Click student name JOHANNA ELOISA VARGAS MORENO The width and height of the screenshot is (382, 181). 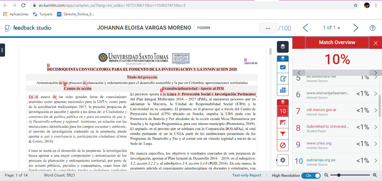tap(144, 28)
